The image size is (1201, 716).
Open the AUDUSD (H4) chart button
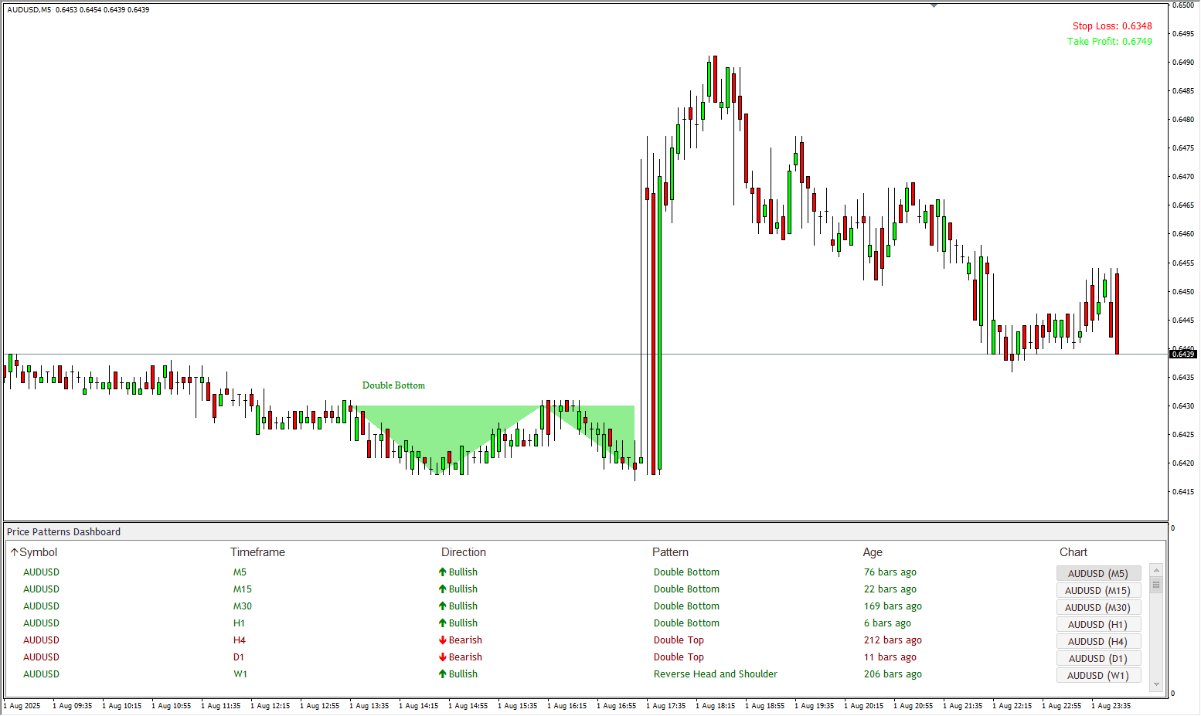(1098, 641)
